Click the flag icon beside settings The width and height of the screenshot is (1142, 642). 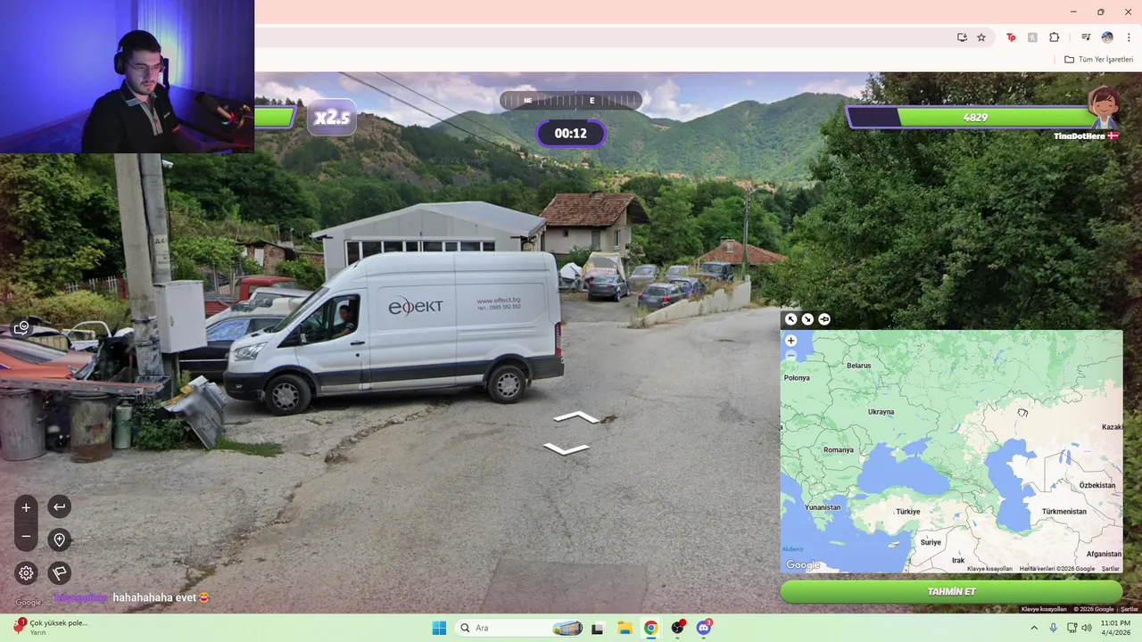click(59, 573)
